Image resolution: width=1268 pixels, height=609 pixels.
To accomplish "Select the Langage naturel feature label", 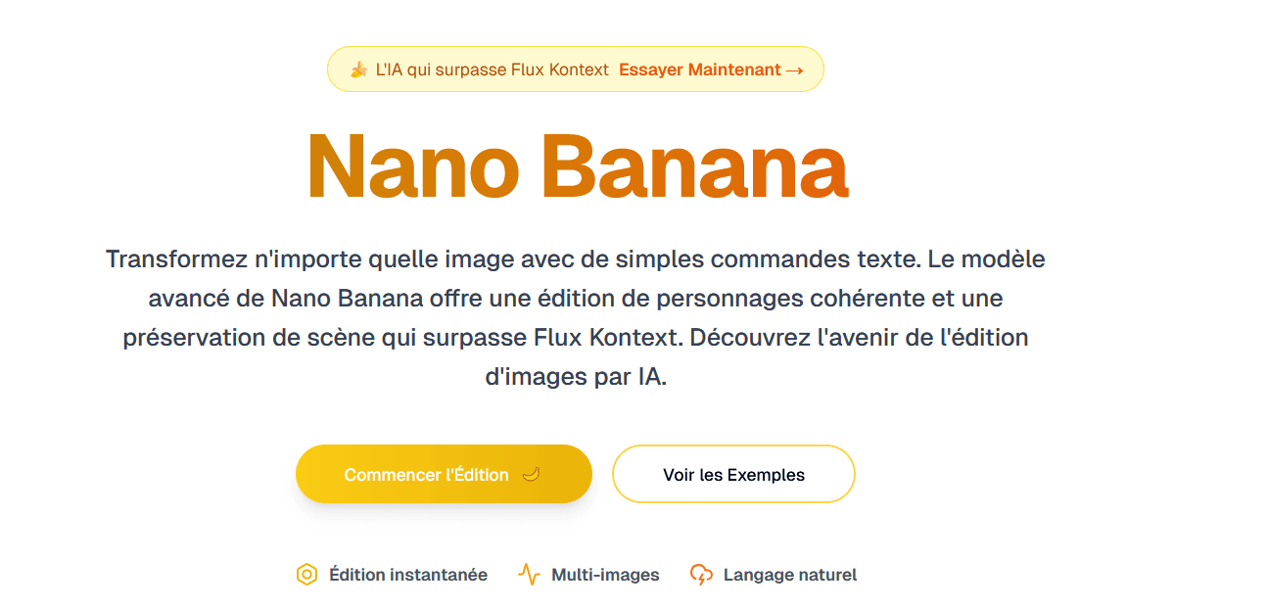I will [x=791, y=574].
